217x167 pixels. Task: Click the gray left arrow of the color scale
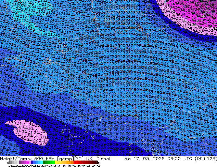[8, 163]
